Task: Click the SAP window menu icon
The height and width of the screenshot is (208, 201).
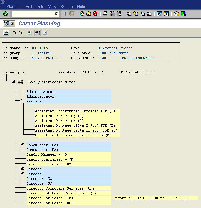Action: click(3, 2)
